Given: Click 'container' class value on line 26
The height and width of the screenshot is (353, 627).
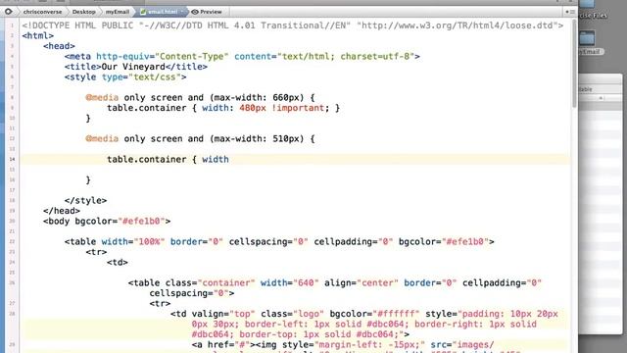Looking at the screenshot, I should [x=226, y=283].
